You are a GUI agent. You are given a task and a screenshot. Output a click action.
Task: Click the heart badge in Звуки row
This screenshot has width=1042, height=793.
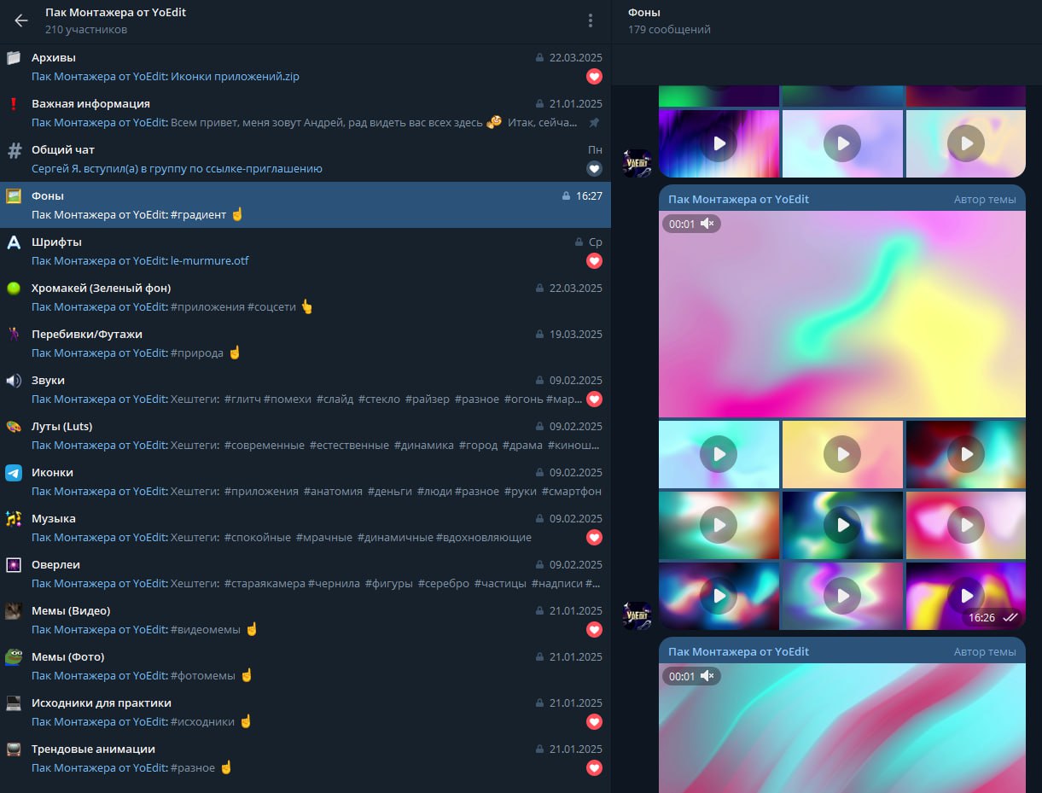point(595,399)
